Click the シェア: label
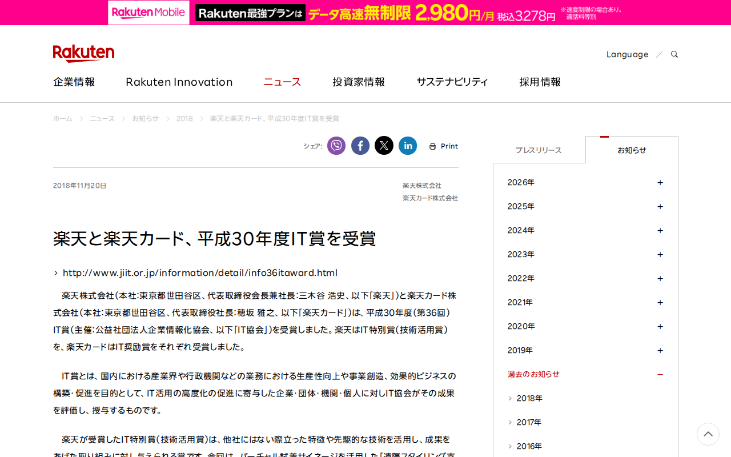The height and width of the screenshot is (457, 731). [313, 146]
